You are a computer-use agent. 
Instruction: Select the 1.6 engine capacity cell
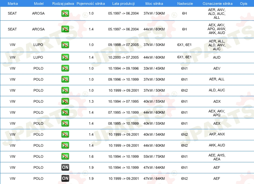pos(91,156)
